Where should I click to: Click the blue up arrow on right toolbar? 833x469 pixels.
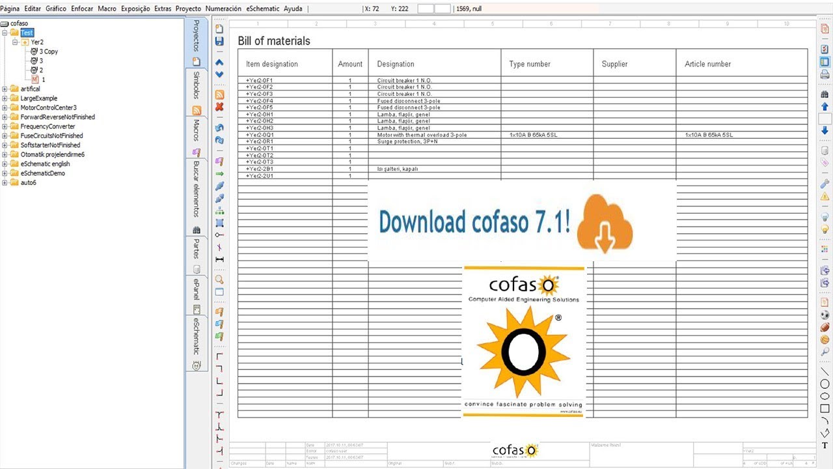[x=825, y=106]
